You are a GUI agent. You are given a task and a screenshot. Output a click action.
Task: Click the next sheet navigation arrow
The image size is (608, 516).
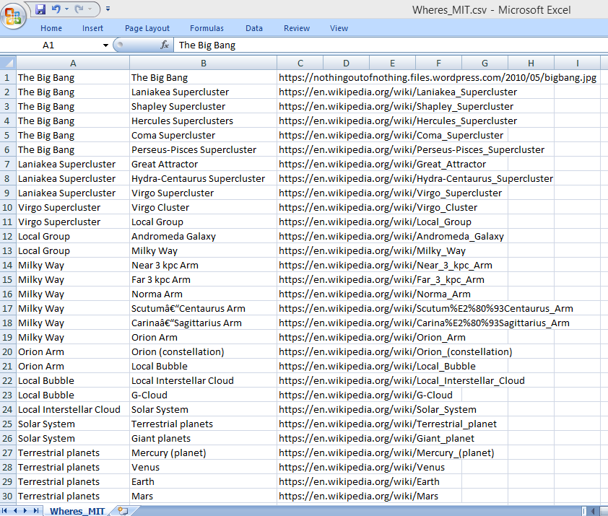tap(25, 510)
